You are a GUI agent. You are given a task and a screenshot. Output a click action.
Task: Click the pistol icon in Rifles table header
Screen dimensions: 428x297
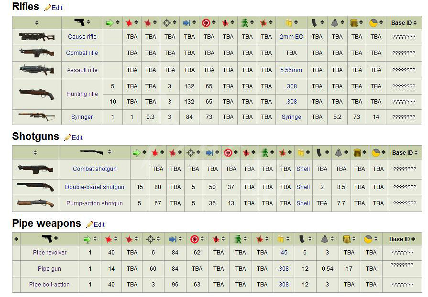(79, 22)
